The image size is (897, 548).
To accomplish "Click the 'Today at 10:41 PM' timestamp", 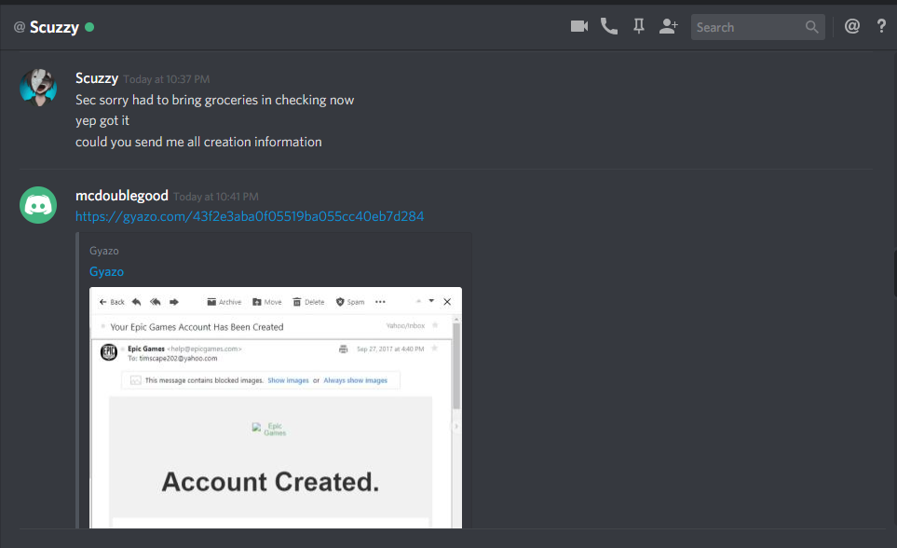I will coord(216,197).
